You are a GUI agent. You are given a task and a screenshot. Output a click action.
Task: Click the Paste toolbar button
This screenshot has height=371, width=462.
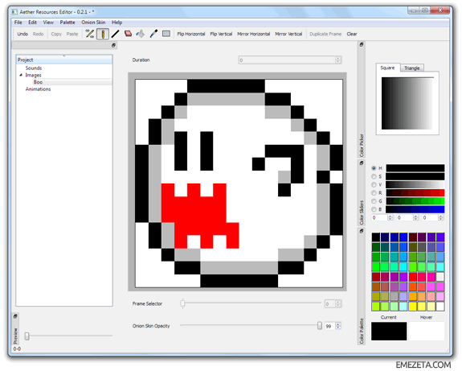tap(72, 34)
